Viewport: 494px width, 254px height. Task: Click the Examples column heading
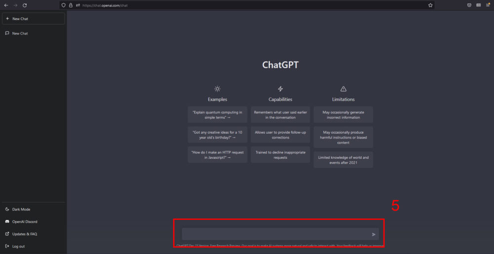pos(217,99)
